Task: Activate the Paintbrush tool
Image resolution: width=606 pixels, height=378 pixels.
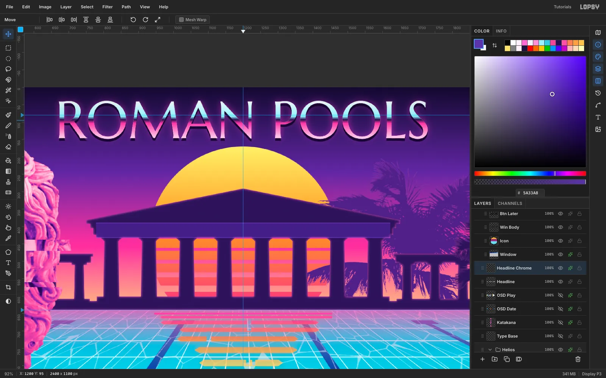Action: pyautogui.click(x=8, y=115)
